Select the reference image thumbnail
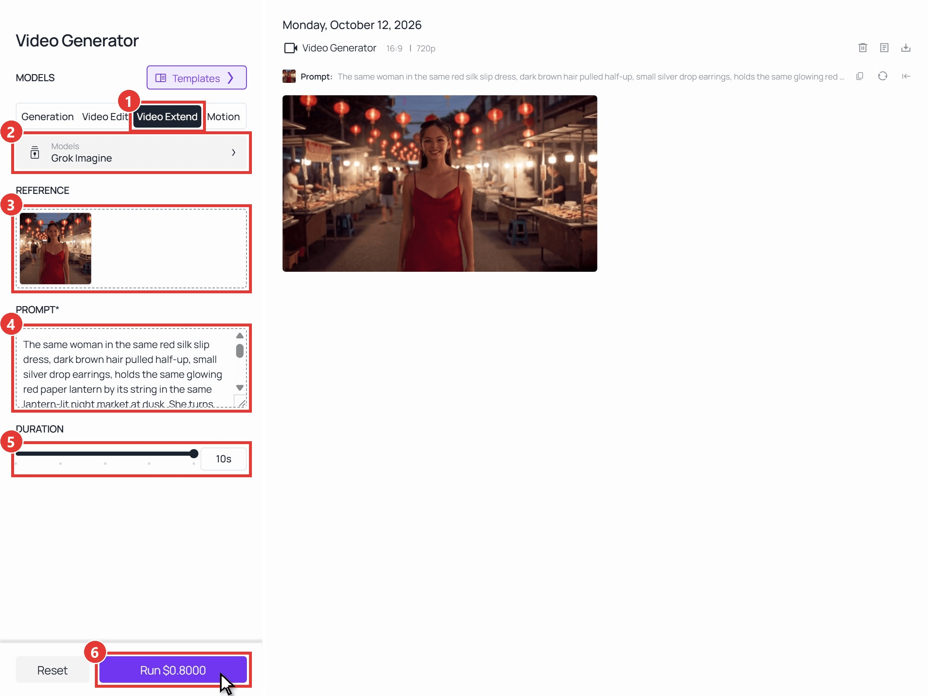Image resolution: width=928 pixels, height=696 pixels. click(56, 248)
